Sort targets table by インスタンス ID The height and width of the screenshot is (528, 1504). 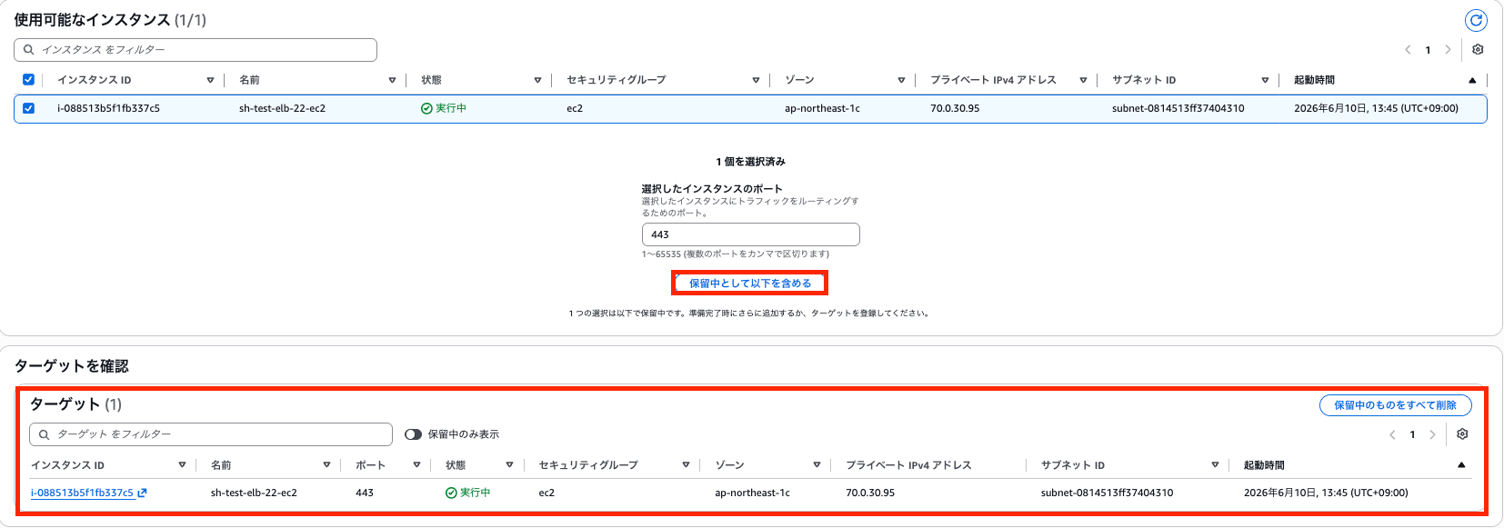coord(182,465)
